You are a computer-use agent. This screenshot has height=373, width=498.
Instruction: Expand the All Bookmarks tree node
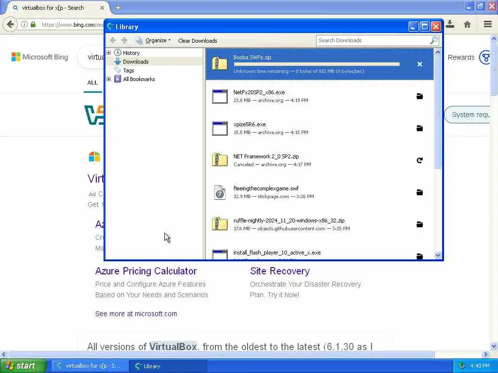(x=108, y=79)
